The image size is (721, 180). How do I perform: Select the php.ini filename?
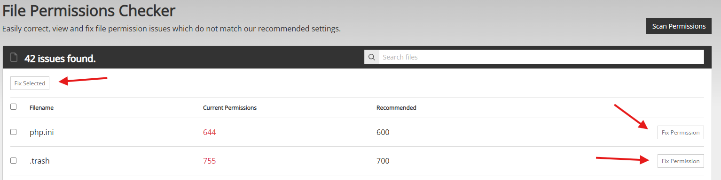coord(42,133)
